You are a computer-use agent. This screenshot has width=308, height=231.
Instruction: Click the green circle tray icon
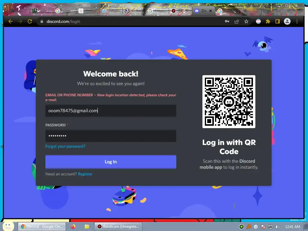pos(242,227)
